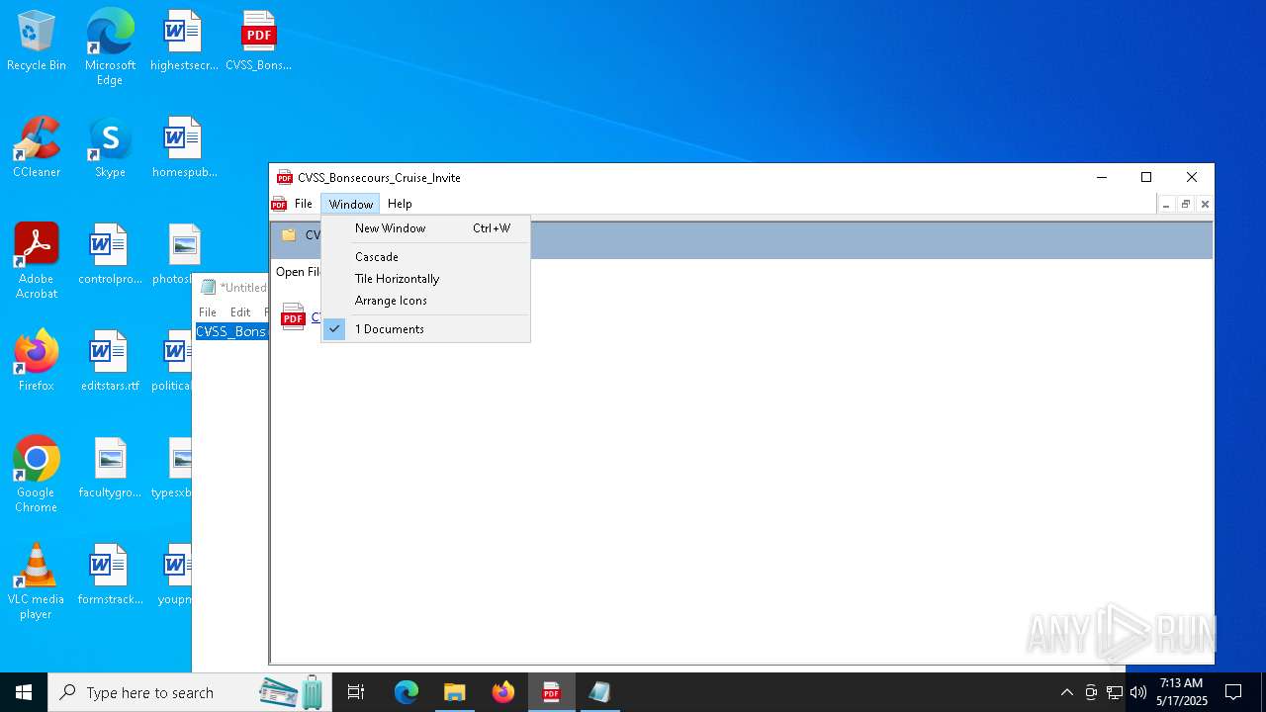The width and height of the screenshot is (1266, 712).
Task: Launch Edge from the taskbar
Action: coord(407,692)
